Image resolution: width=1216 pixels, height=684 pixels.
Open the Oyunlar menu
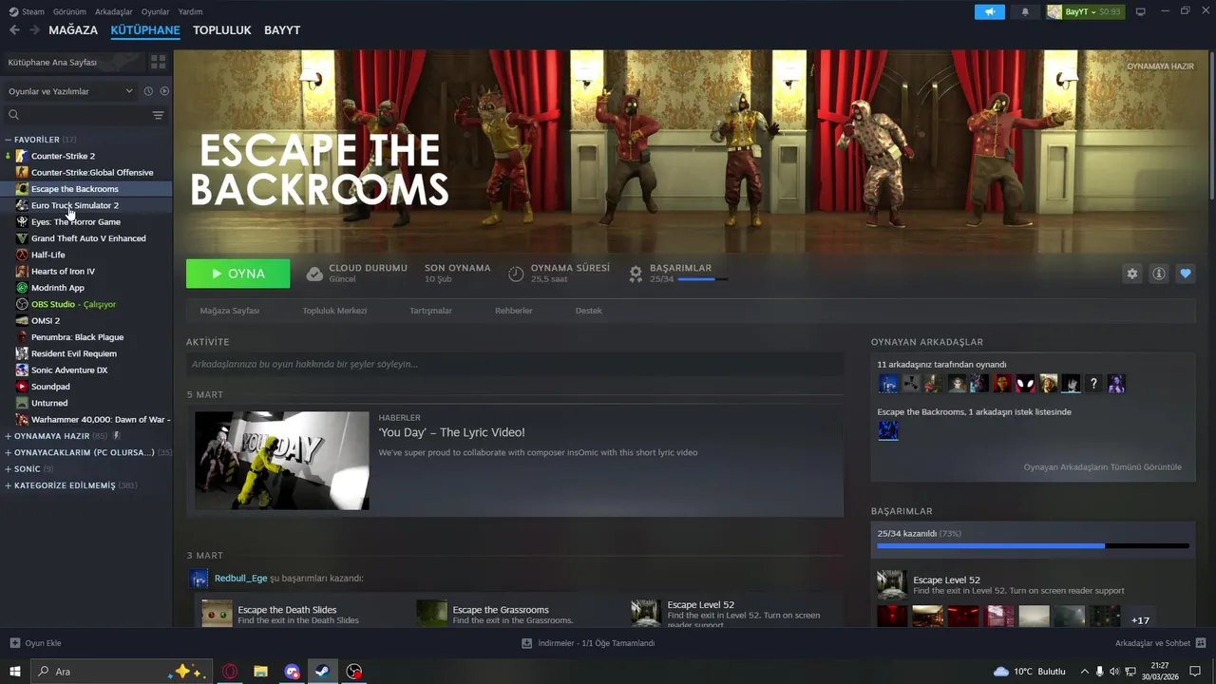155,12
